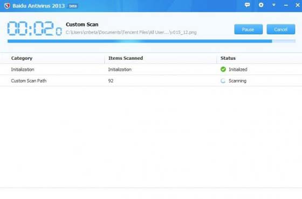Cancel the custom scan
Image resolution: width=302 pixels, height=199 pixels.
coord(281,30)
